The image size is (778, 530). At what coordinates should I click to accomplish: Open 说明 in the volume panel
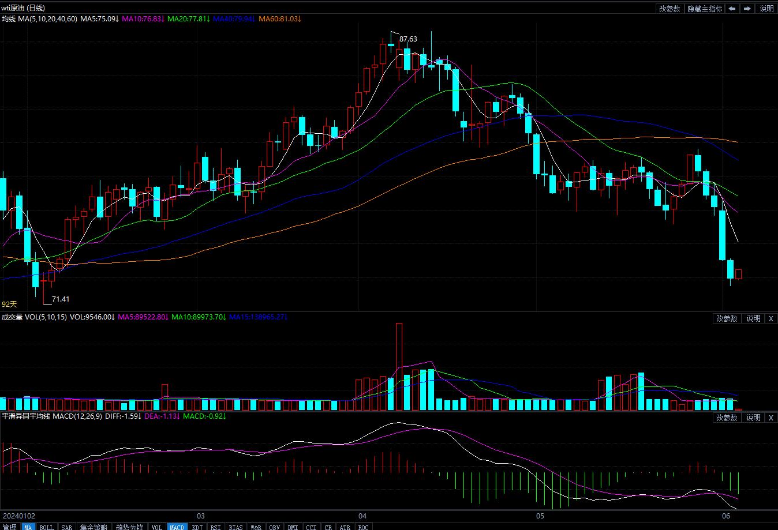[753, 318]
